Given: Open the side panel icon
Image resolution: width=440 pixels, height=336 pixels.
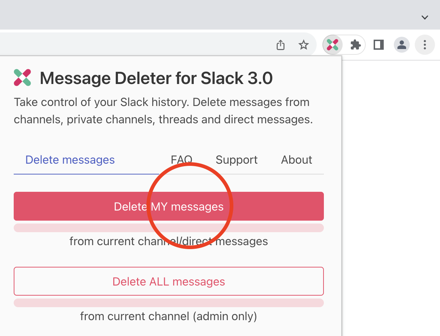Looking at the screenshot, I should pyautogui.click(x=378, y=45).
